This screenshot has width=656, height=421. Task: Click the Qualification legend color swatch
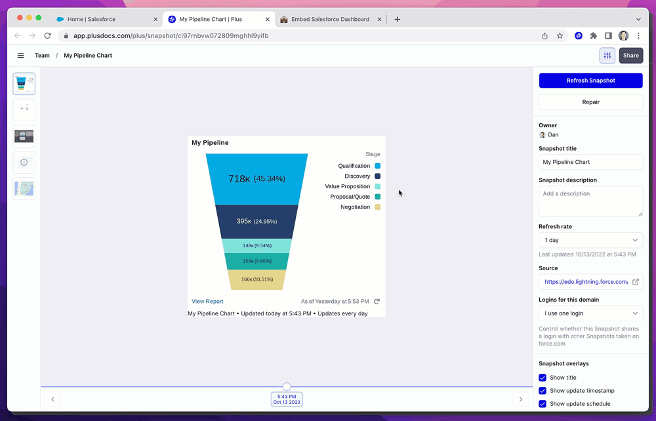click(377, 166)
